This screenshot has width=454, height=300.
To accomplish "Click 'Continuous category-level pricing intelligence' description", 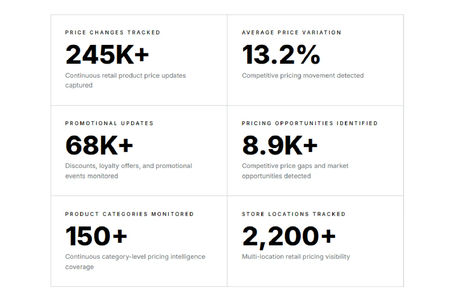I will point(135,257).
